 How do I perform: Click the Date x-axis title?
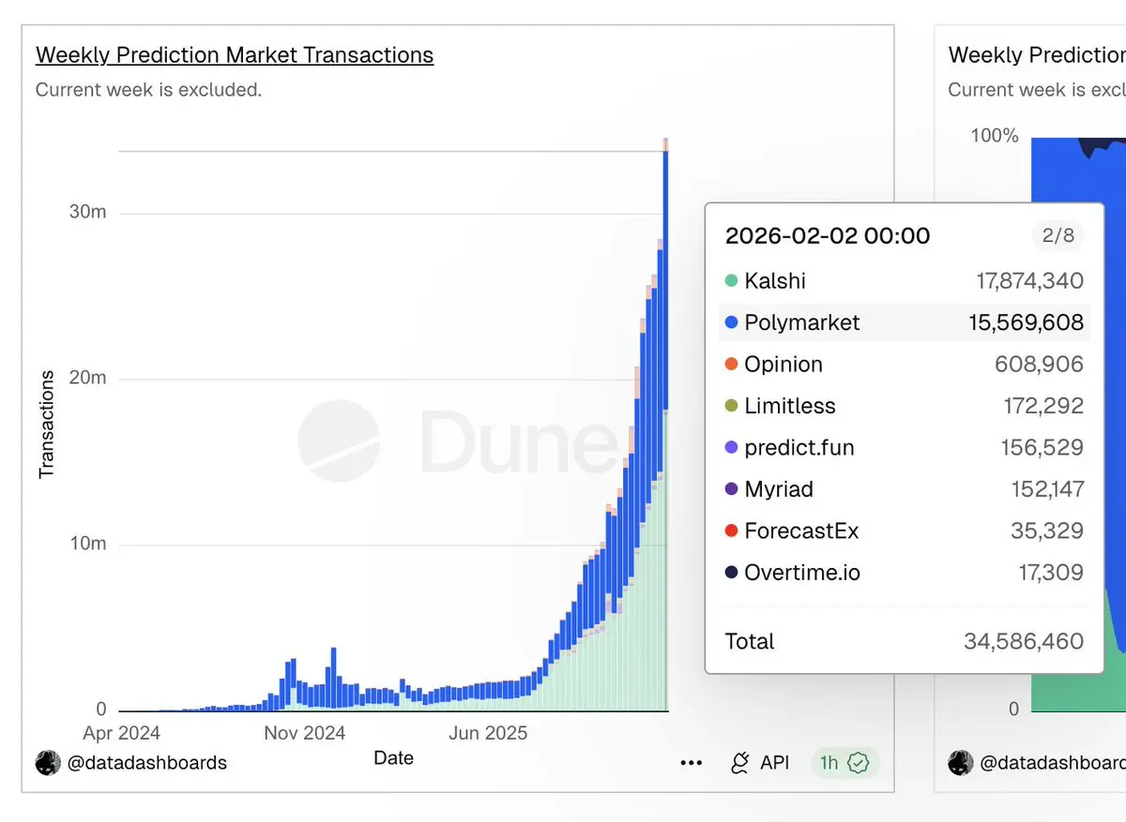pyautogui.click(x=393, y=757)
